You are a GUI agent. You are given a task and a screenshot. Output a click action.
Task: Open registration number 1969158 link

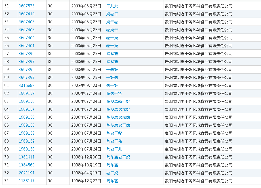[27, 101]
